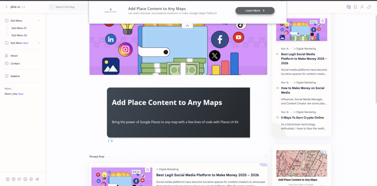Open the large featured post banner image
Viewport: 377px width, 186px height.
178,49
